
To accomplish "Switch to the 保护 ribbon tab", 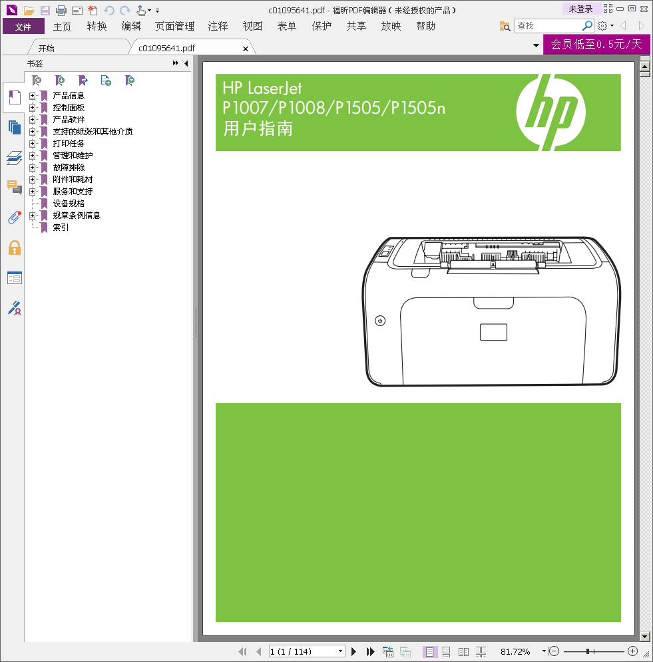I will point(322,26).
